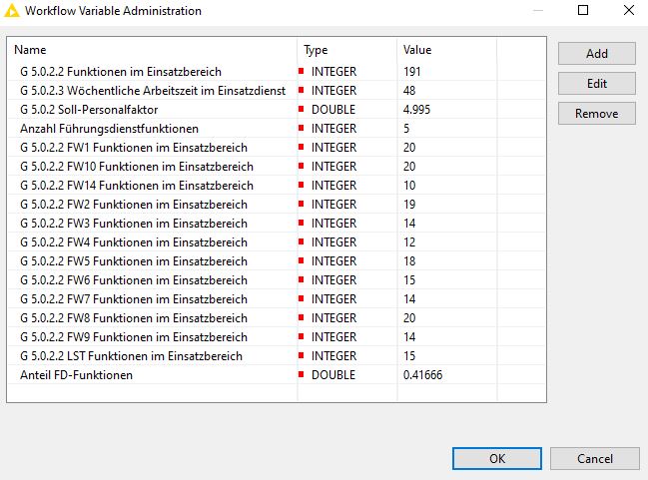Click Add to create a variable
Viewport: 648px width, 480px height.
(597, 53)
